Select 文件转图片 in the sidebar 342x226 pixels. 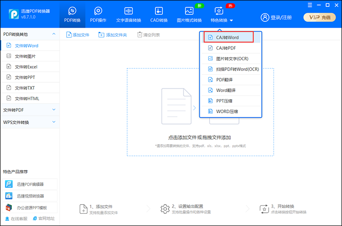tap(30, 56)
